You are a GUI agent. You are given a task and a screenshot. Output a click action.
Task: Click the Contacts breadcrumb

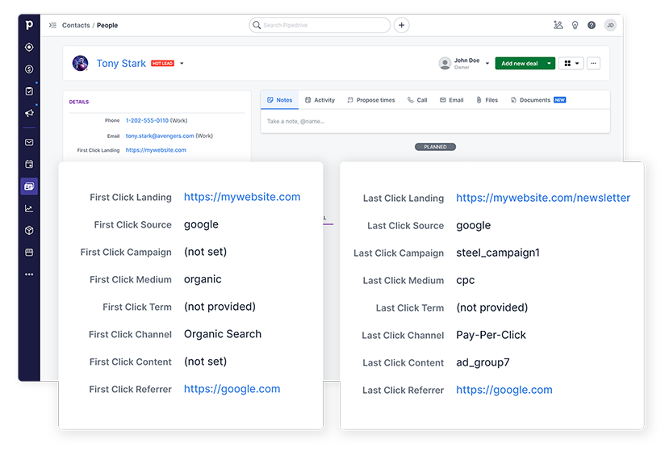[x=76, y=25]
